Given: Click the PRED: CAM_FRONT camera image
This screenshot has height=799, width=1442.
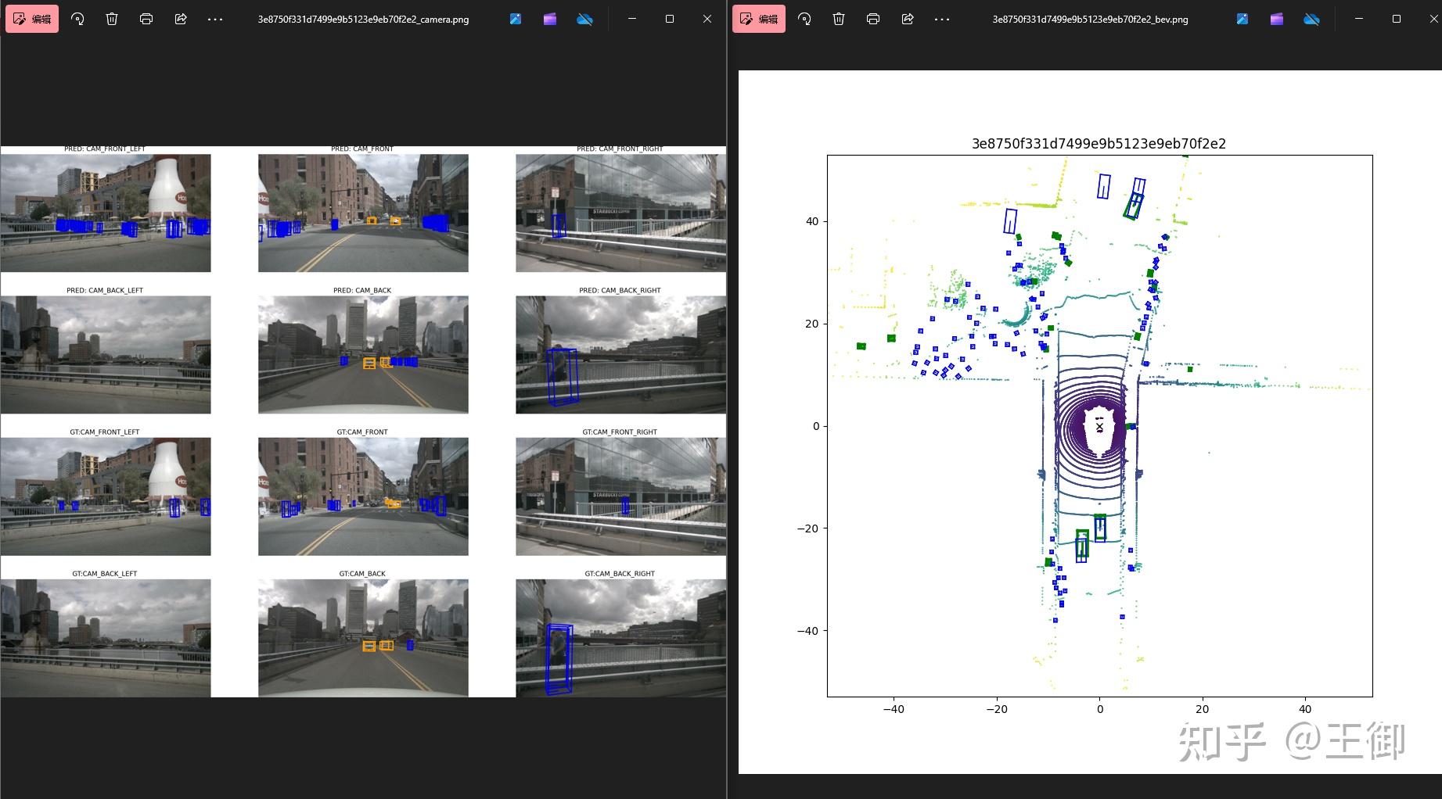Looking at the screenshot, I should (x=363, y=213).
